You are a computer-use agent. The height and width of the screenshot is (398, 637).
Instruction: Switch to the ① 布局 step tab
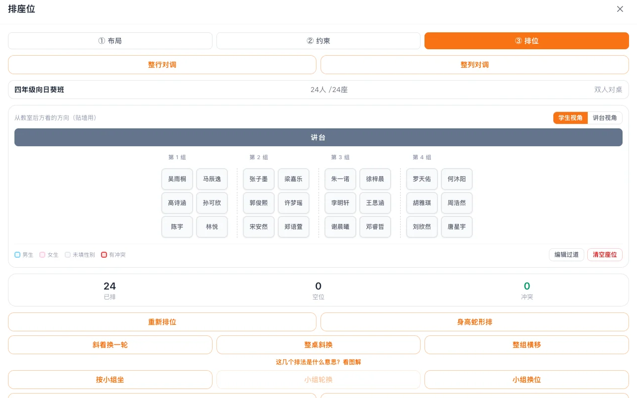coord(110,41)
